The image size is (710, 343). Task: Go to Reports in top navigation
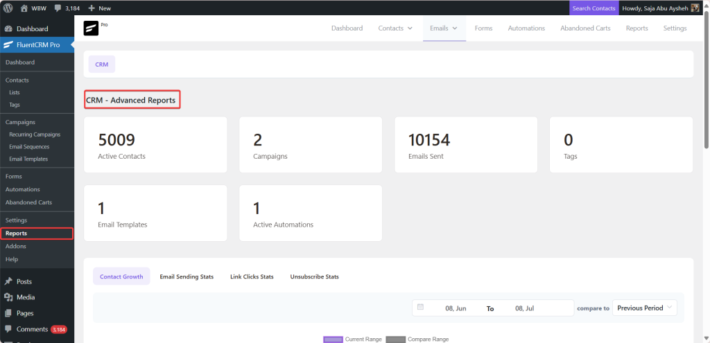tap(637, 28)
